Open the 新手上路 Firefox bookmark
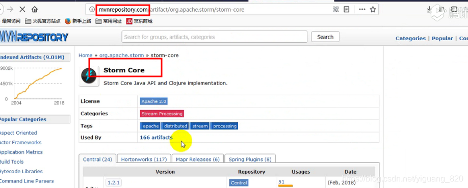This screenshot has height=188, width=468. [x=78, y=21]
